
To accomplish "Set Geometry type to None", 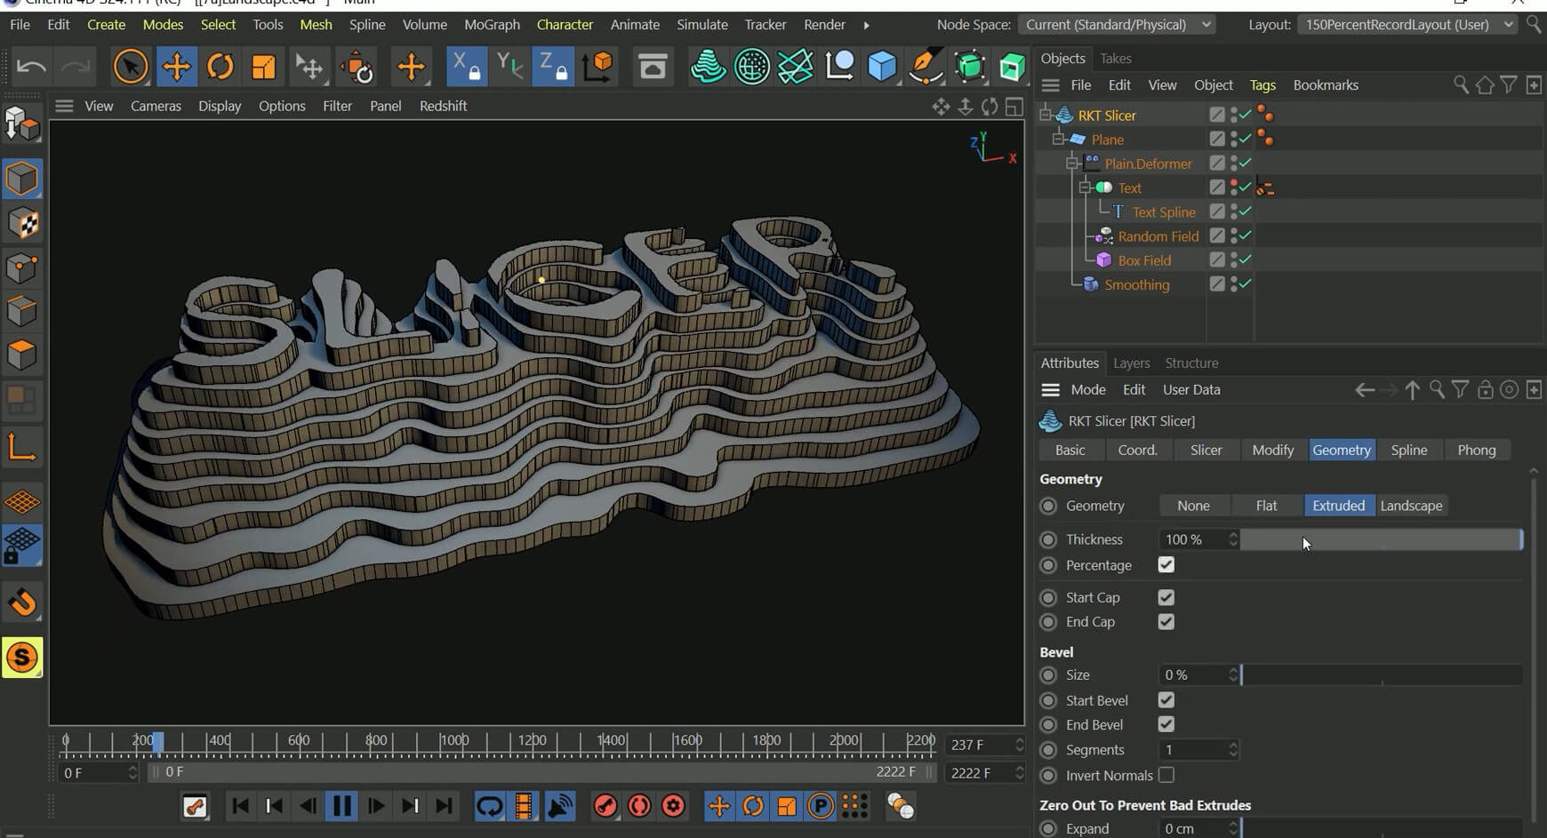I will coord(1193,506).
